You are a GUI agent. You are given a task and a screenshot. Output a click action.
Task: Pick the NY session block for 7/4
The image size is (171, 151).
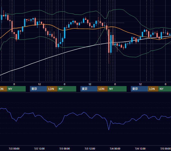[x=164, y=89]
